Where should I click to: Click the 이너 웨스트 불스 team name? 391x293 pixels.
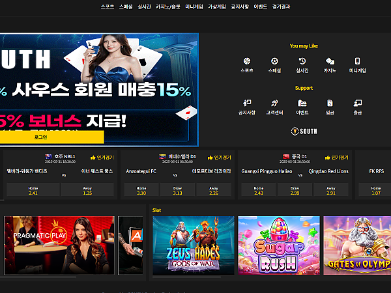[x=97, y=171]
